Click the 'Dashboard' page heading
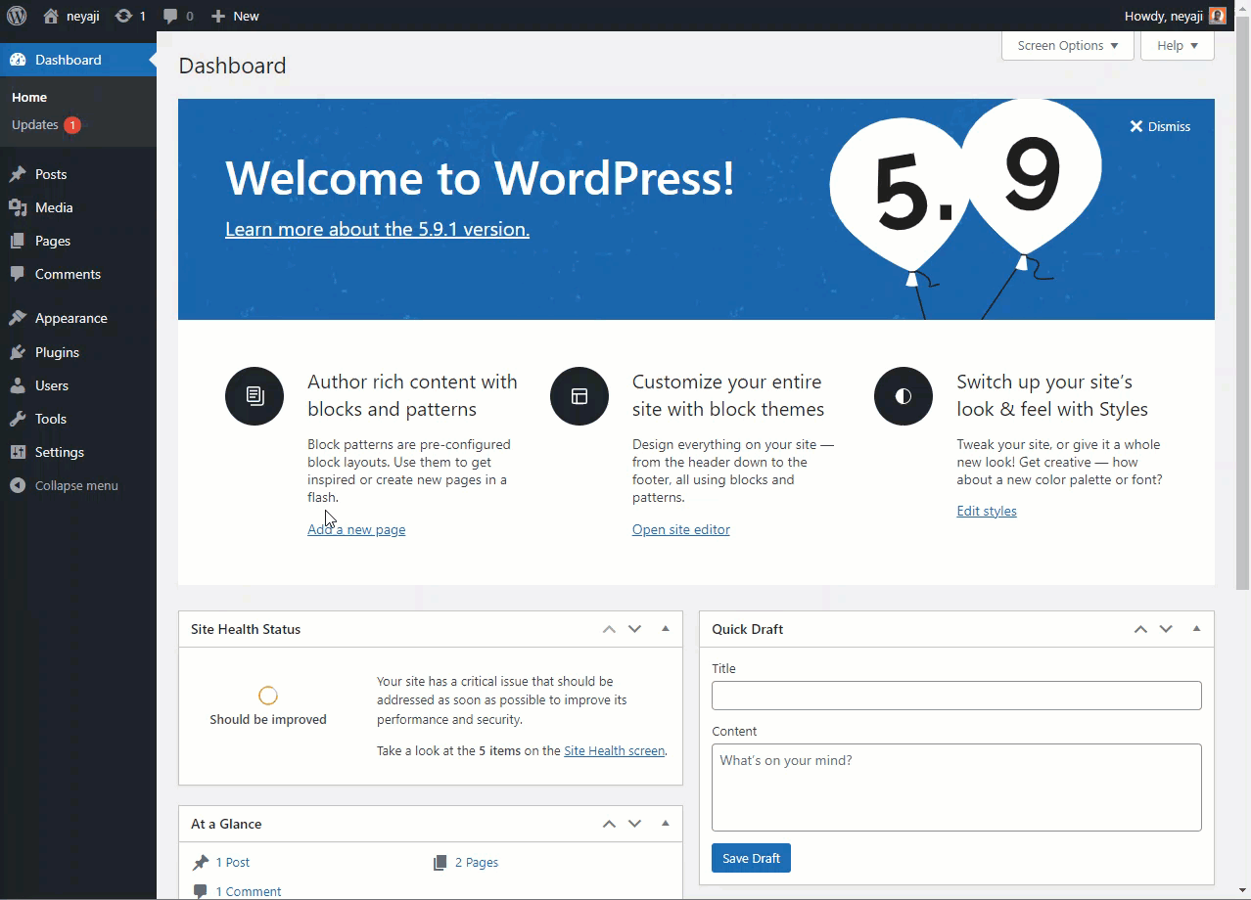Image resolution: width=1251 pixels, height=900 pixels. point(232,66)
